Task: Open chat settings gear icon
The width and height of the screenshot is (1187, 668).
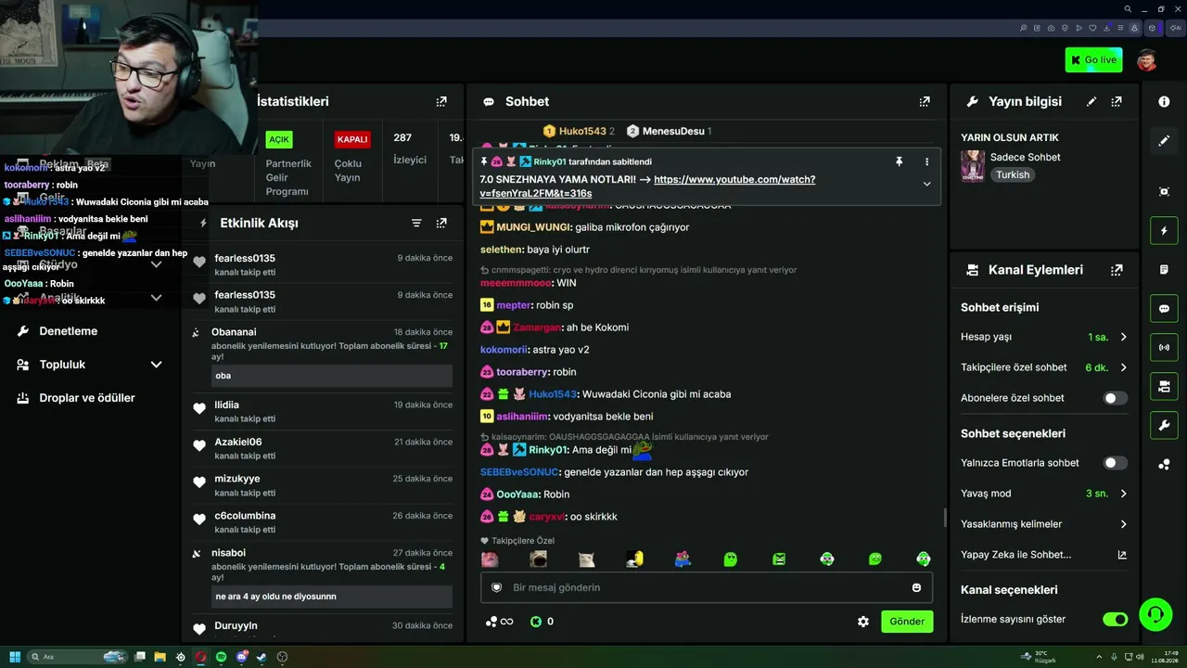Action: pyautogui.click(x=863, y=622)
